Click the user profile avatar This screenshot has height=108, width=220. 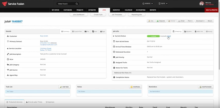pyautogui.click(x=202, y=4)
